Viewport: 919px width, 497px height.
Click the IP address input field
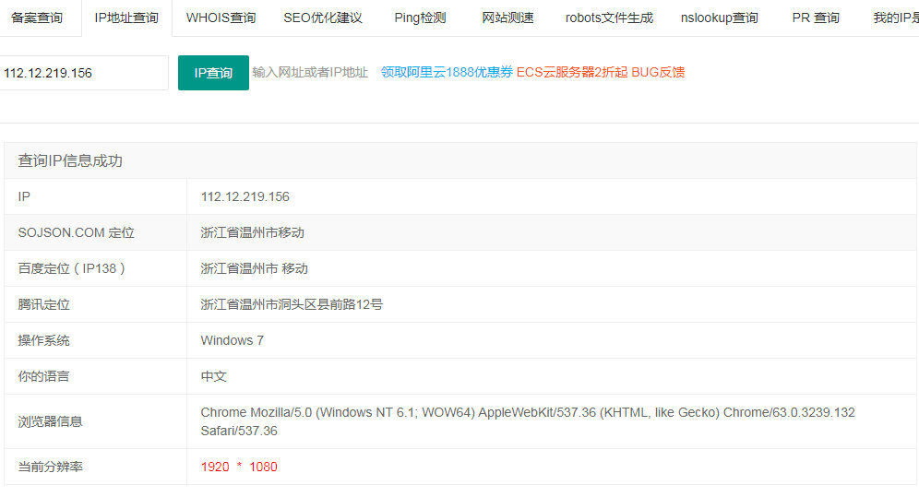coord(84,73)
